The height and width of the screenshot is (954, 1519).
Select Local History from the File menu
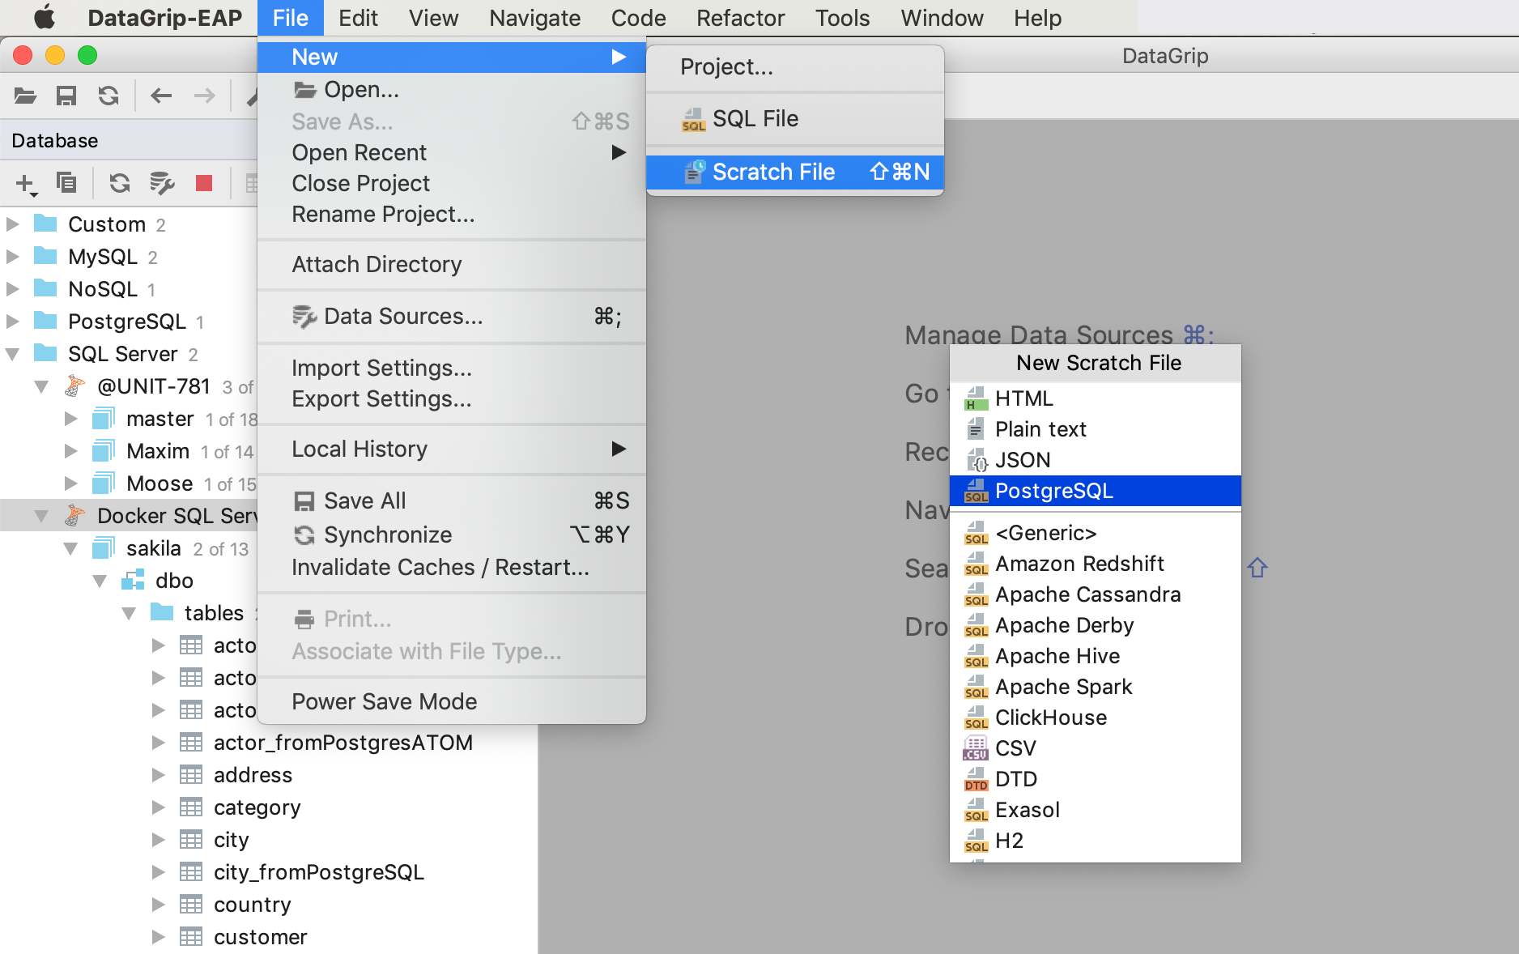coord(452,449)
